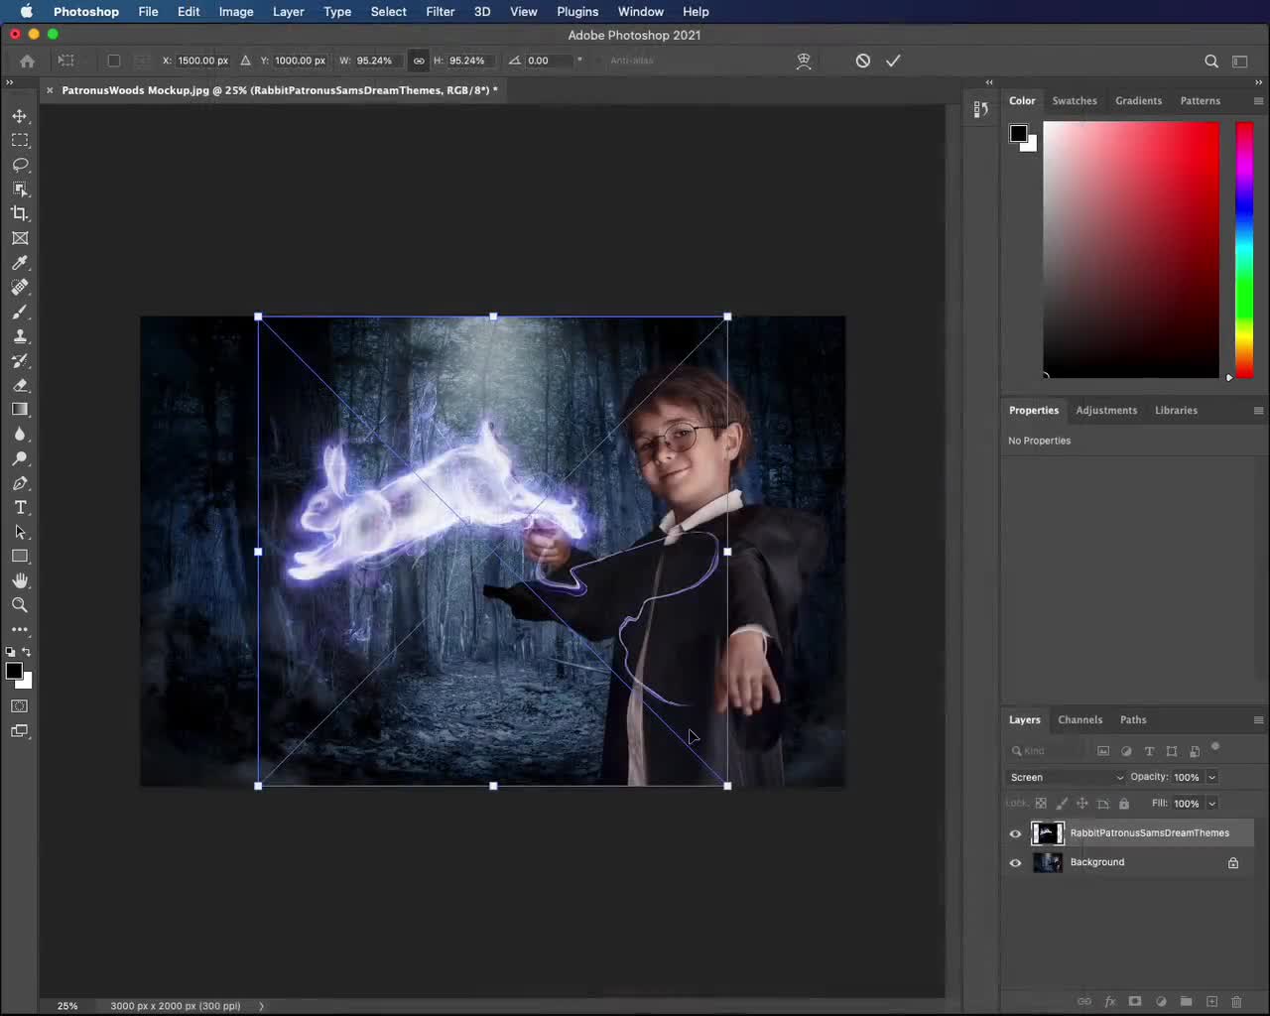Screen dimensions: 1270x1016
Task: Expand the layer Fill dropdown arrow
Action: coord(1211,804)
